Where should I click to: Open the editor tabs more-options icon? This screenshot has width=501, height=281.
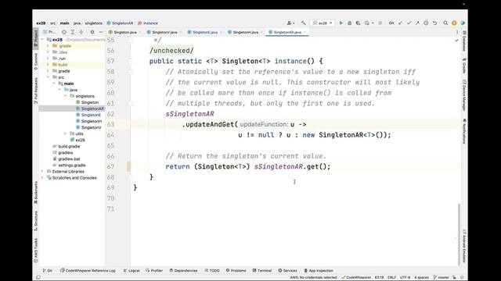(457, 32)
